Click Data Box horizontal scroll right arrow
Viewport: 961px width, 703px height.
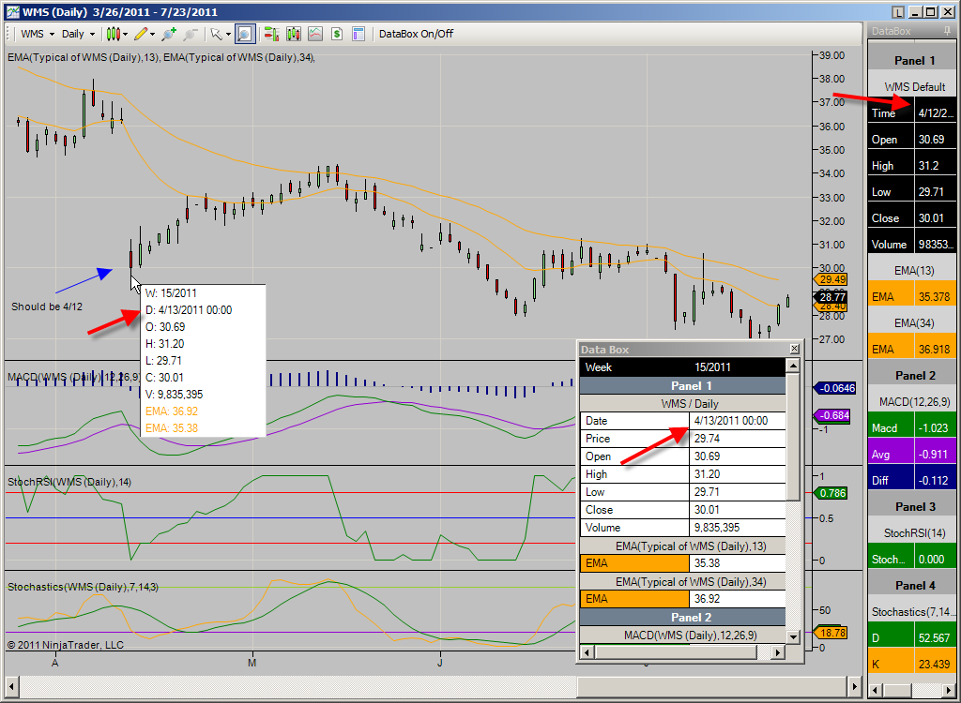(778, 652)
